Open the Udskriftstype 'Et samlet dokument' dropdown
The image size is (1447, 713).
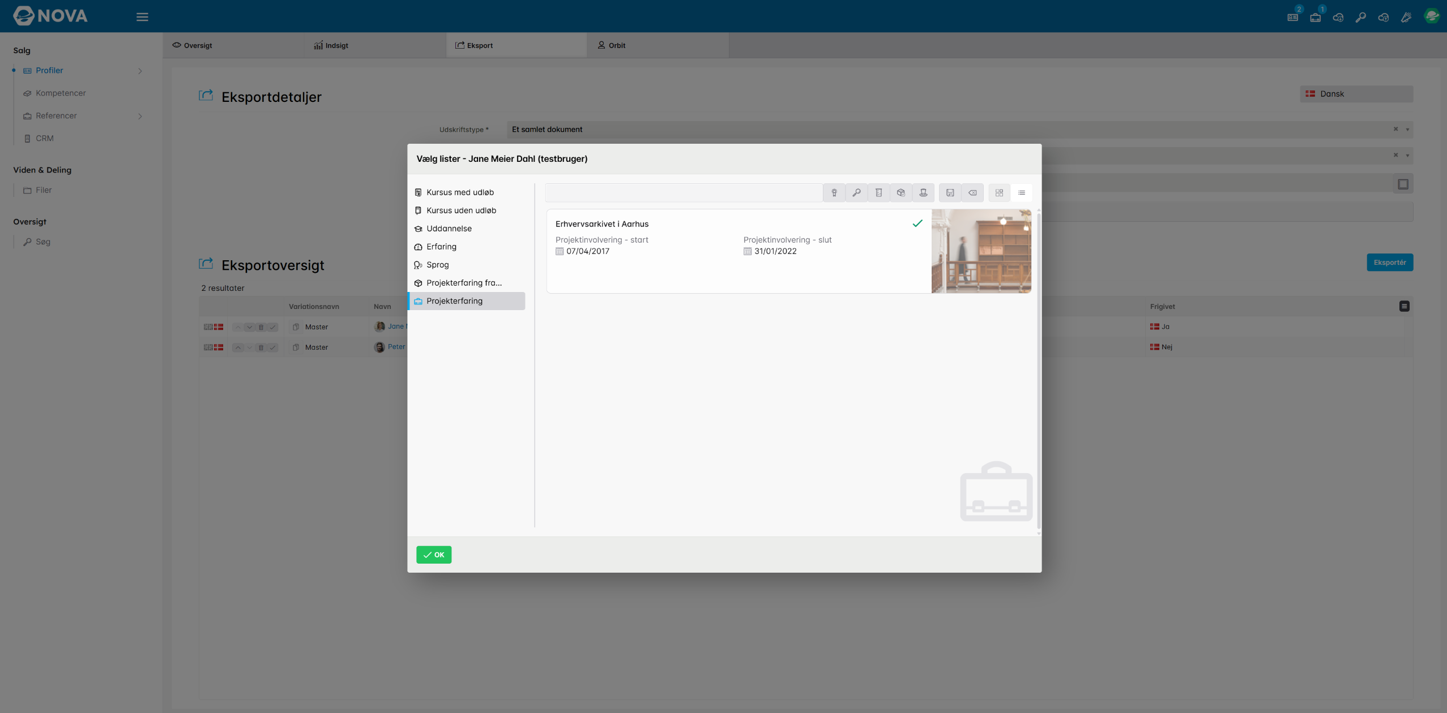[x=960, y=130]
